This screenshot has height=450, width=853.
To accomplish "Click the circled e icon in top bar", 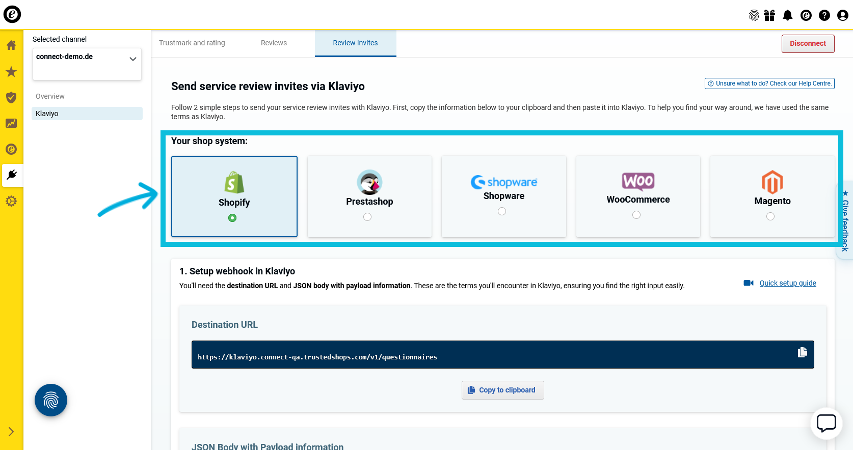I will click(806, 15).
